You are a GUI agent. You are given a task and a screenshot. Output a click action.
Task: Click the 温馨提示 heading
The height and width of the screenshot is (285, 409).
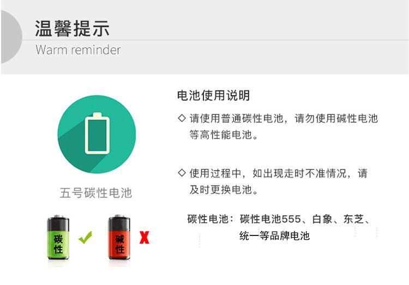click(x=72, y=28)
